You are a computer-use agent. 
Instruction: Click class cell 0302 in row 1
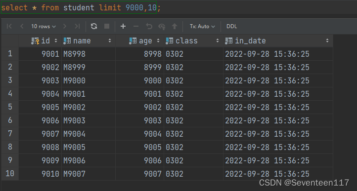(x=193, y=54)
